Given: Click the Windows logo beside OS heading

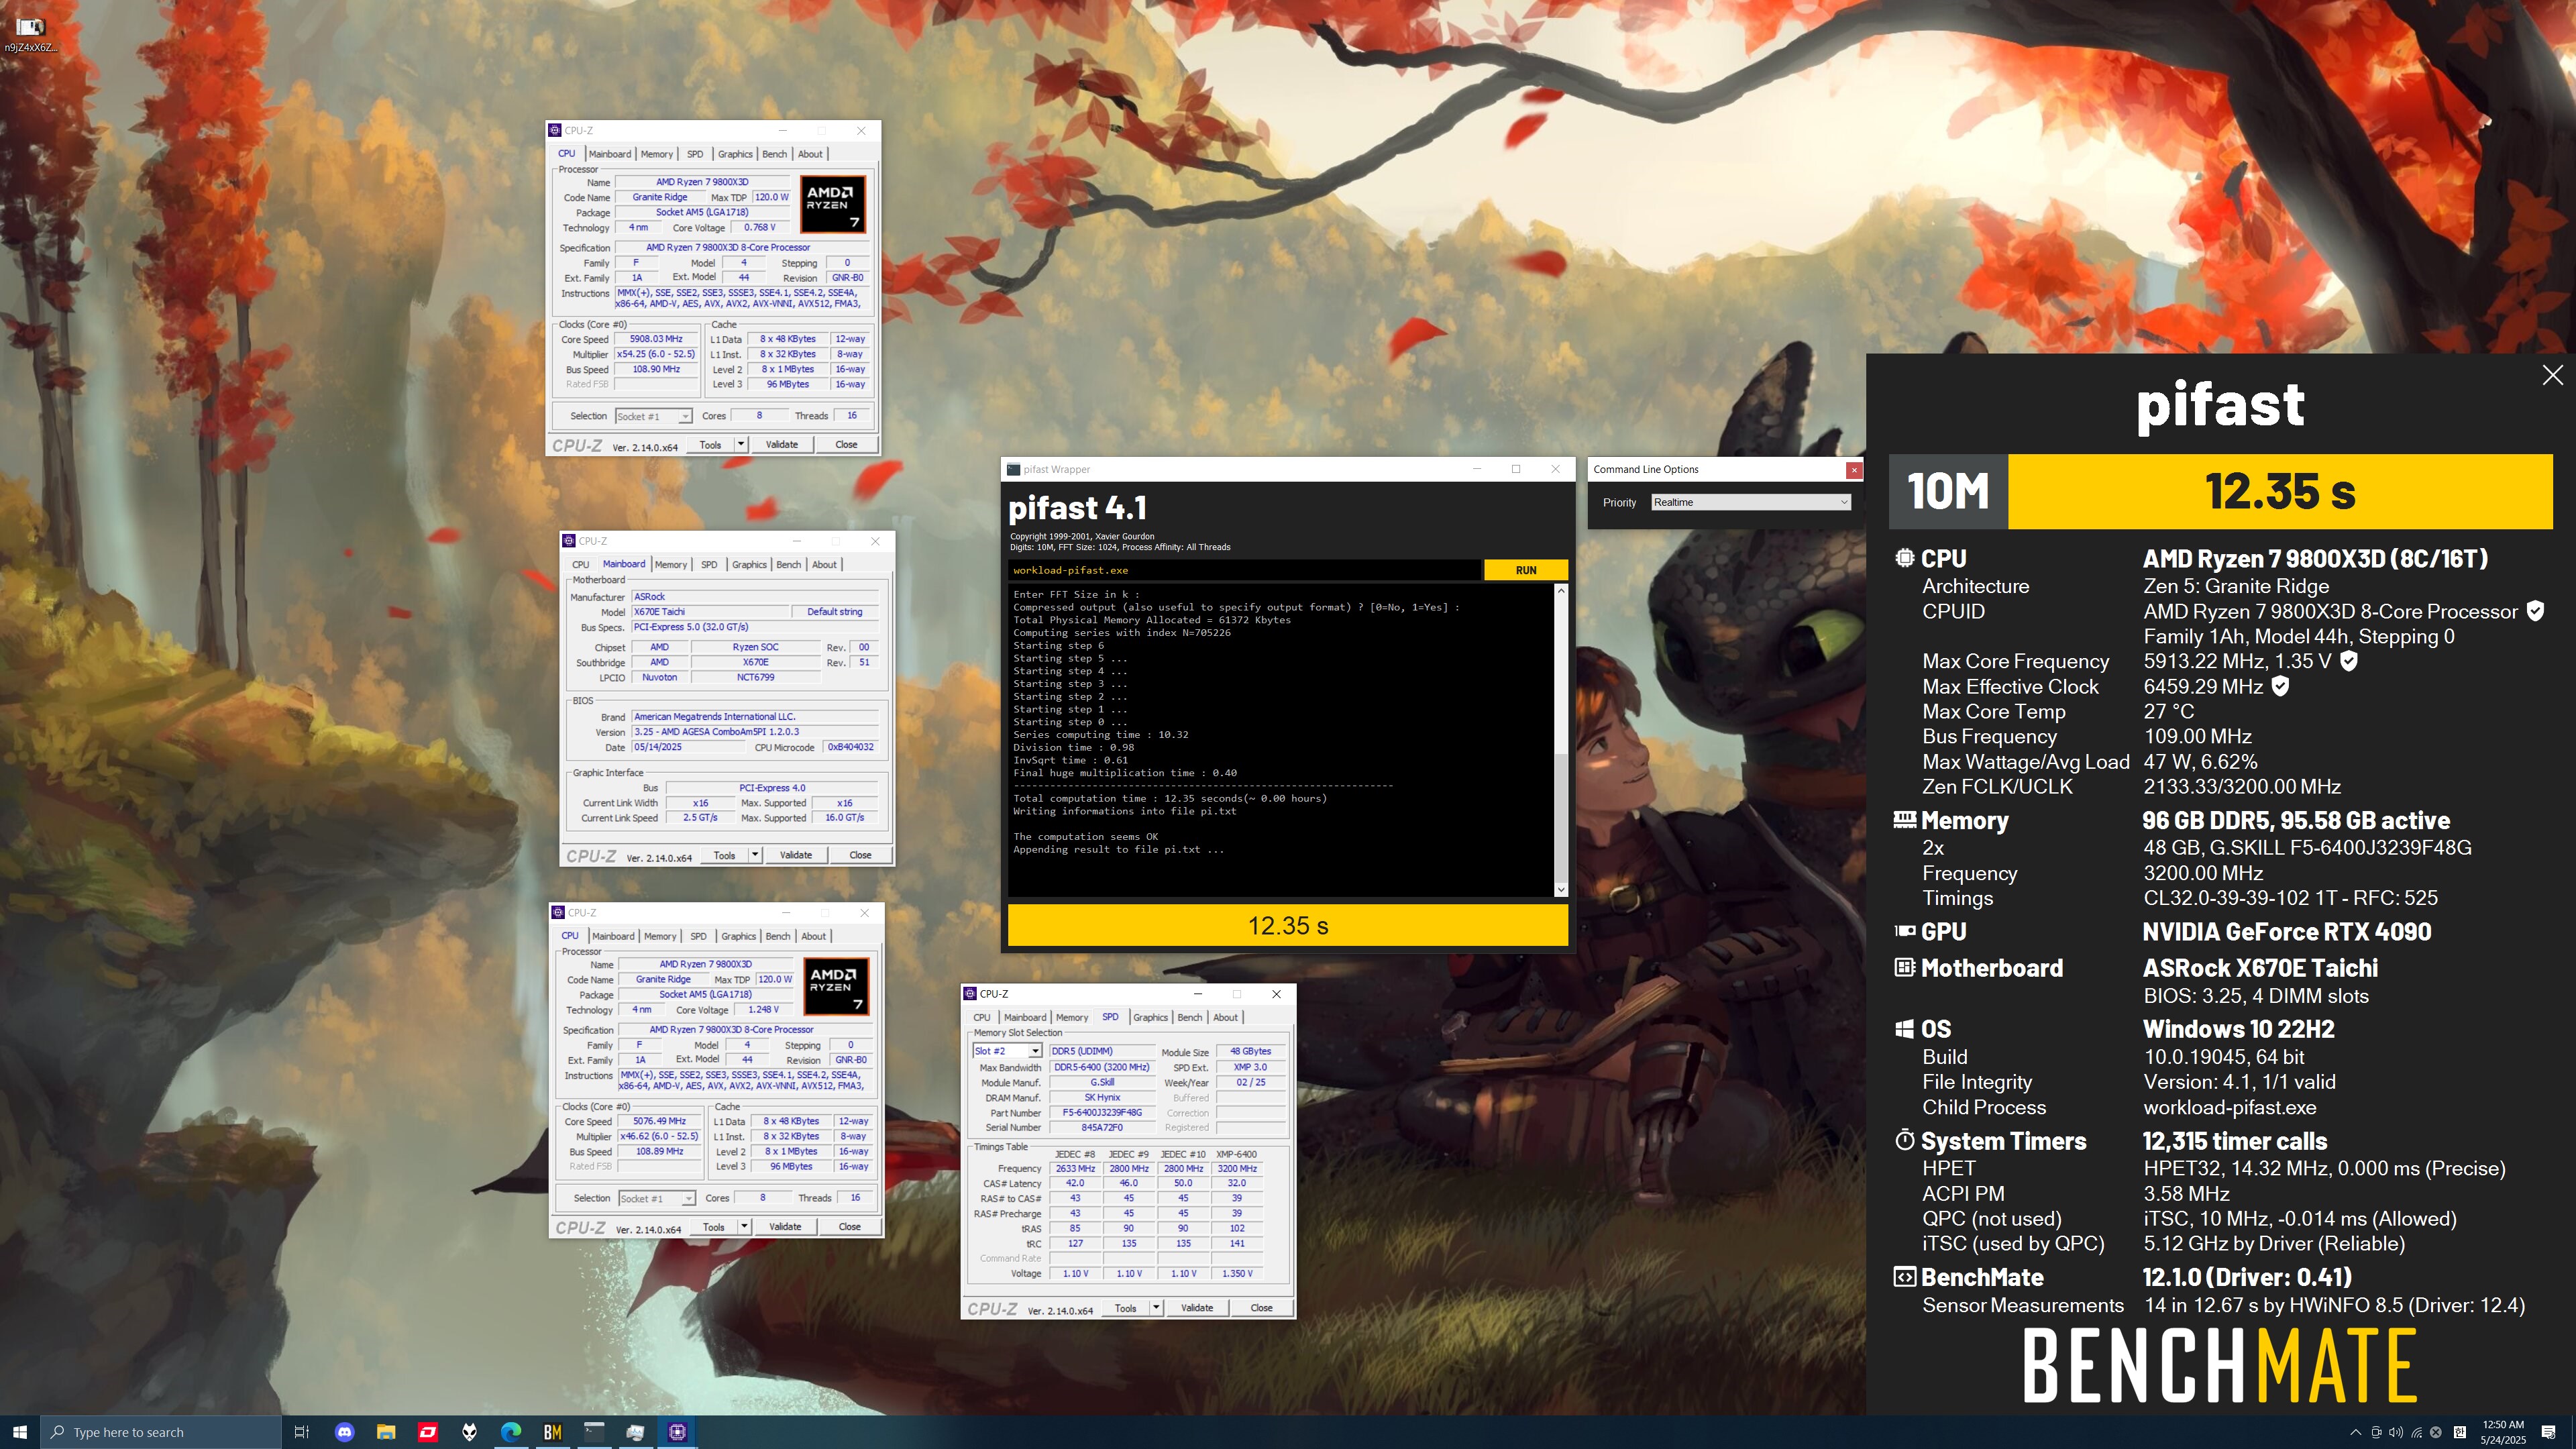Looking at the screenshot, I should (1904, 1029).
